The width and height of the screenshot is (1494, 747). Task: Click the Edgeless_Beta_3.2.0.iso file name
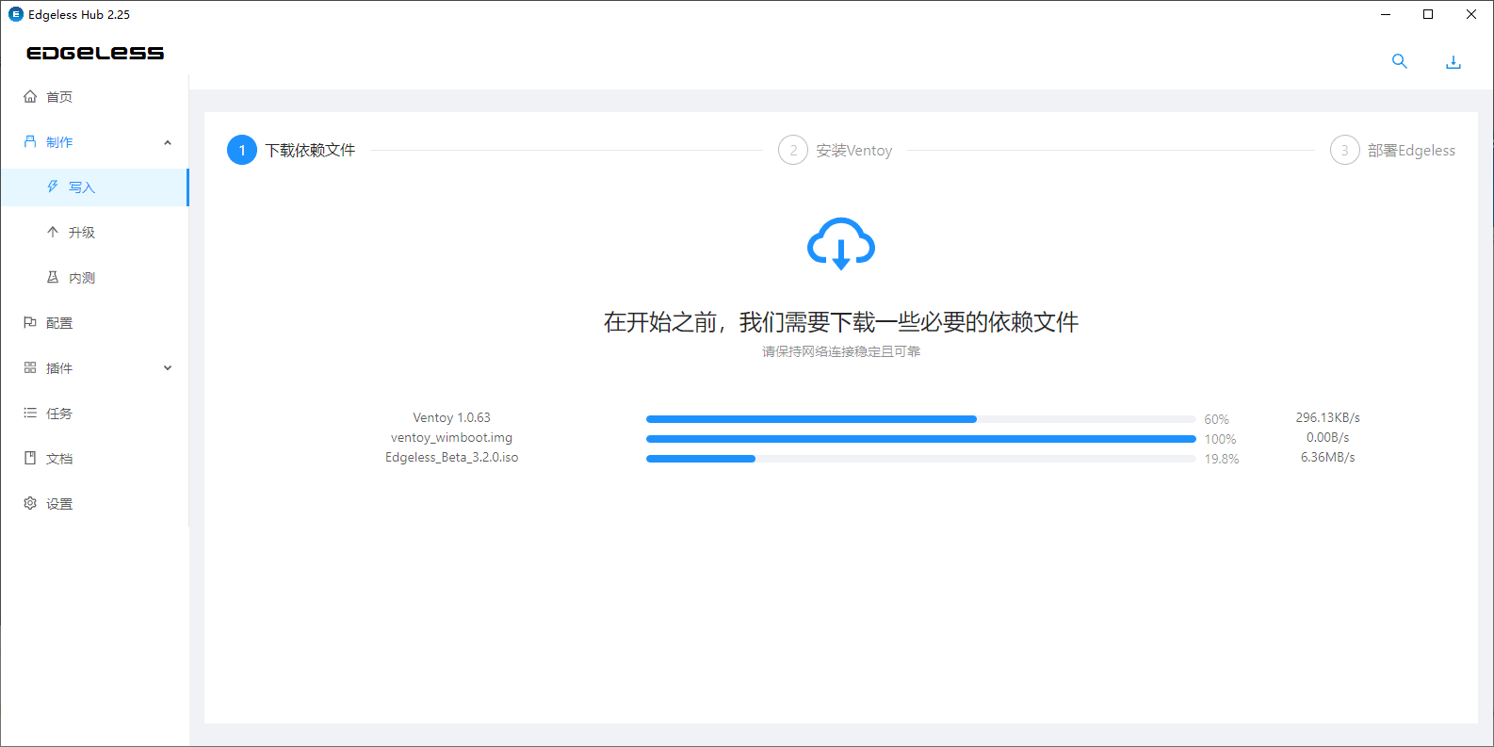[x=451, y=457]
